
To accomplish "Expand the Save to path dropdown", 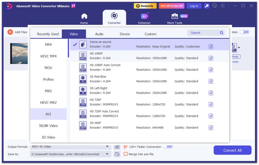I will point(107,154).
